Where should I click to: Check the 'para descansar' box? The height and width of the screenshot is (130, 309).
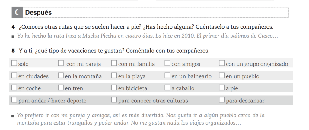[222, 100]
